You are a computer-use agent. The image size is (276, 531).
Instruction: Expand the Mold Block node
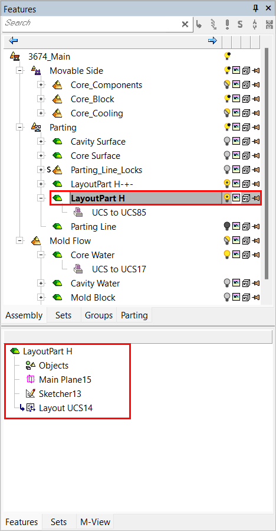pyautogui.click(x=41, y=298)
